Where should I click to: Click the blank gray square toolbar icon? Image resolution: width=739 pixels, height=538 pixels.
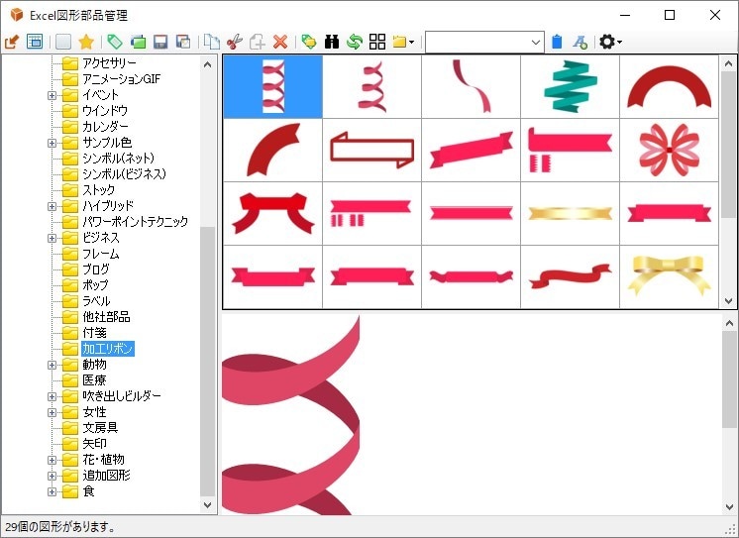(x=63, y=42)
